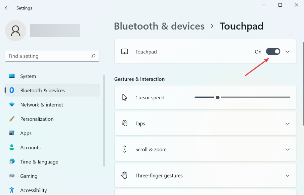Click the Find a setting search box
This screenshot has width=304, height=195.
pos(52,56)
